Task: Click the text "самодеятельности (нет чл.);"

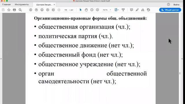Action: (77, 81)
